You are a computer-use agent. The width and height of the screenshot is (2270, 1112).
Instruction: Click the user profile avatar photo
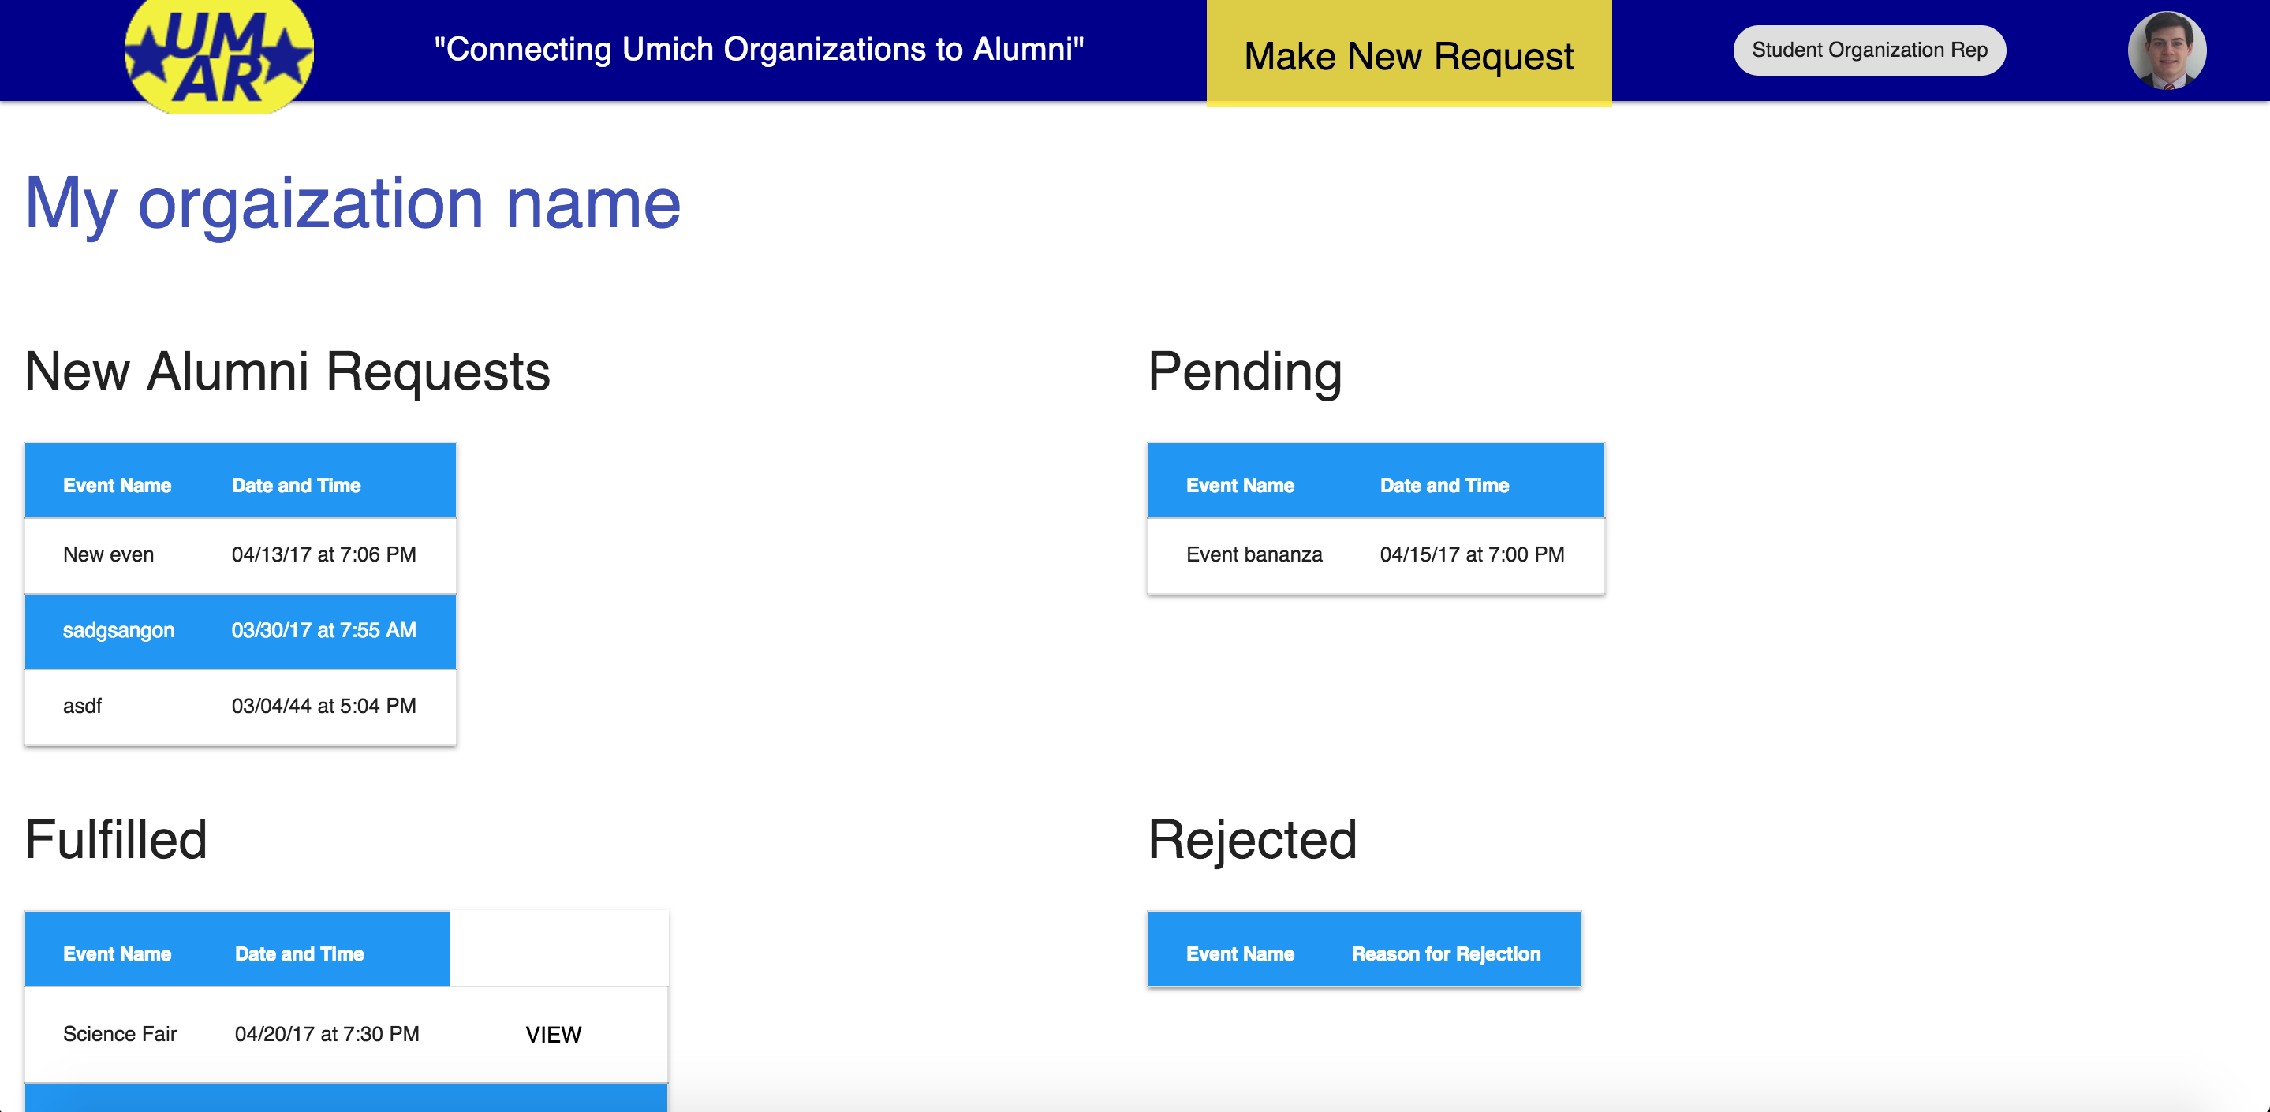(2166, 50)
